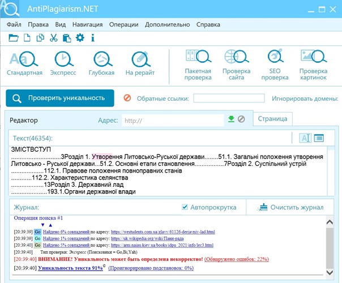Open Пакетная проверка tool

[x=198, y=65]
